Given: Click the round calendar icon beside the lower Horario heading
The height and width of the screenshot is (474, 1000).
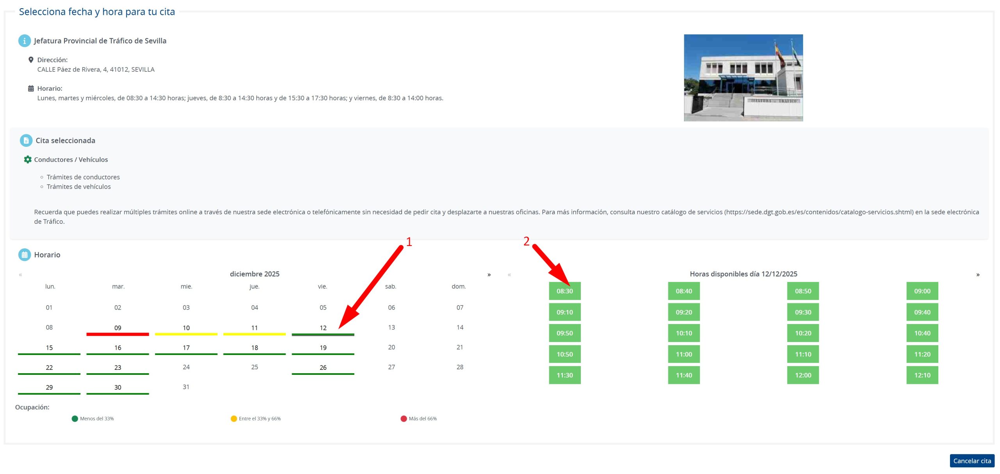Looking at the screenshot, I should [x=24, y=255].
